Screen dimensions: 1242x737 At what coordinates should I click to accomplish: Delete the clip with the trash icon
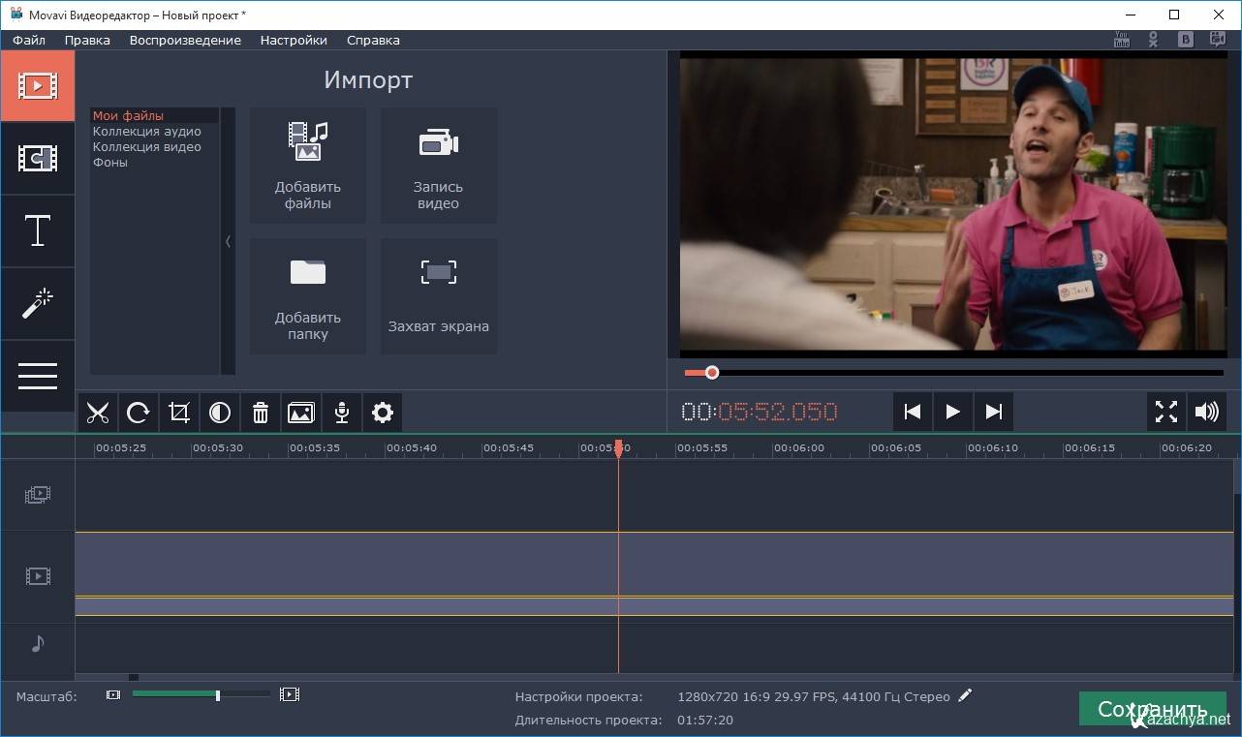pyautogui.click(x=261, y=413)
